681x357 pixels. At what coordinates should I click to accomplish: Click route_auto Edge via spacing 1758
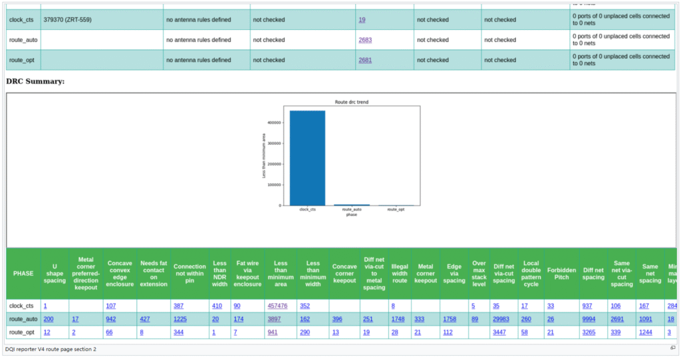450,319
